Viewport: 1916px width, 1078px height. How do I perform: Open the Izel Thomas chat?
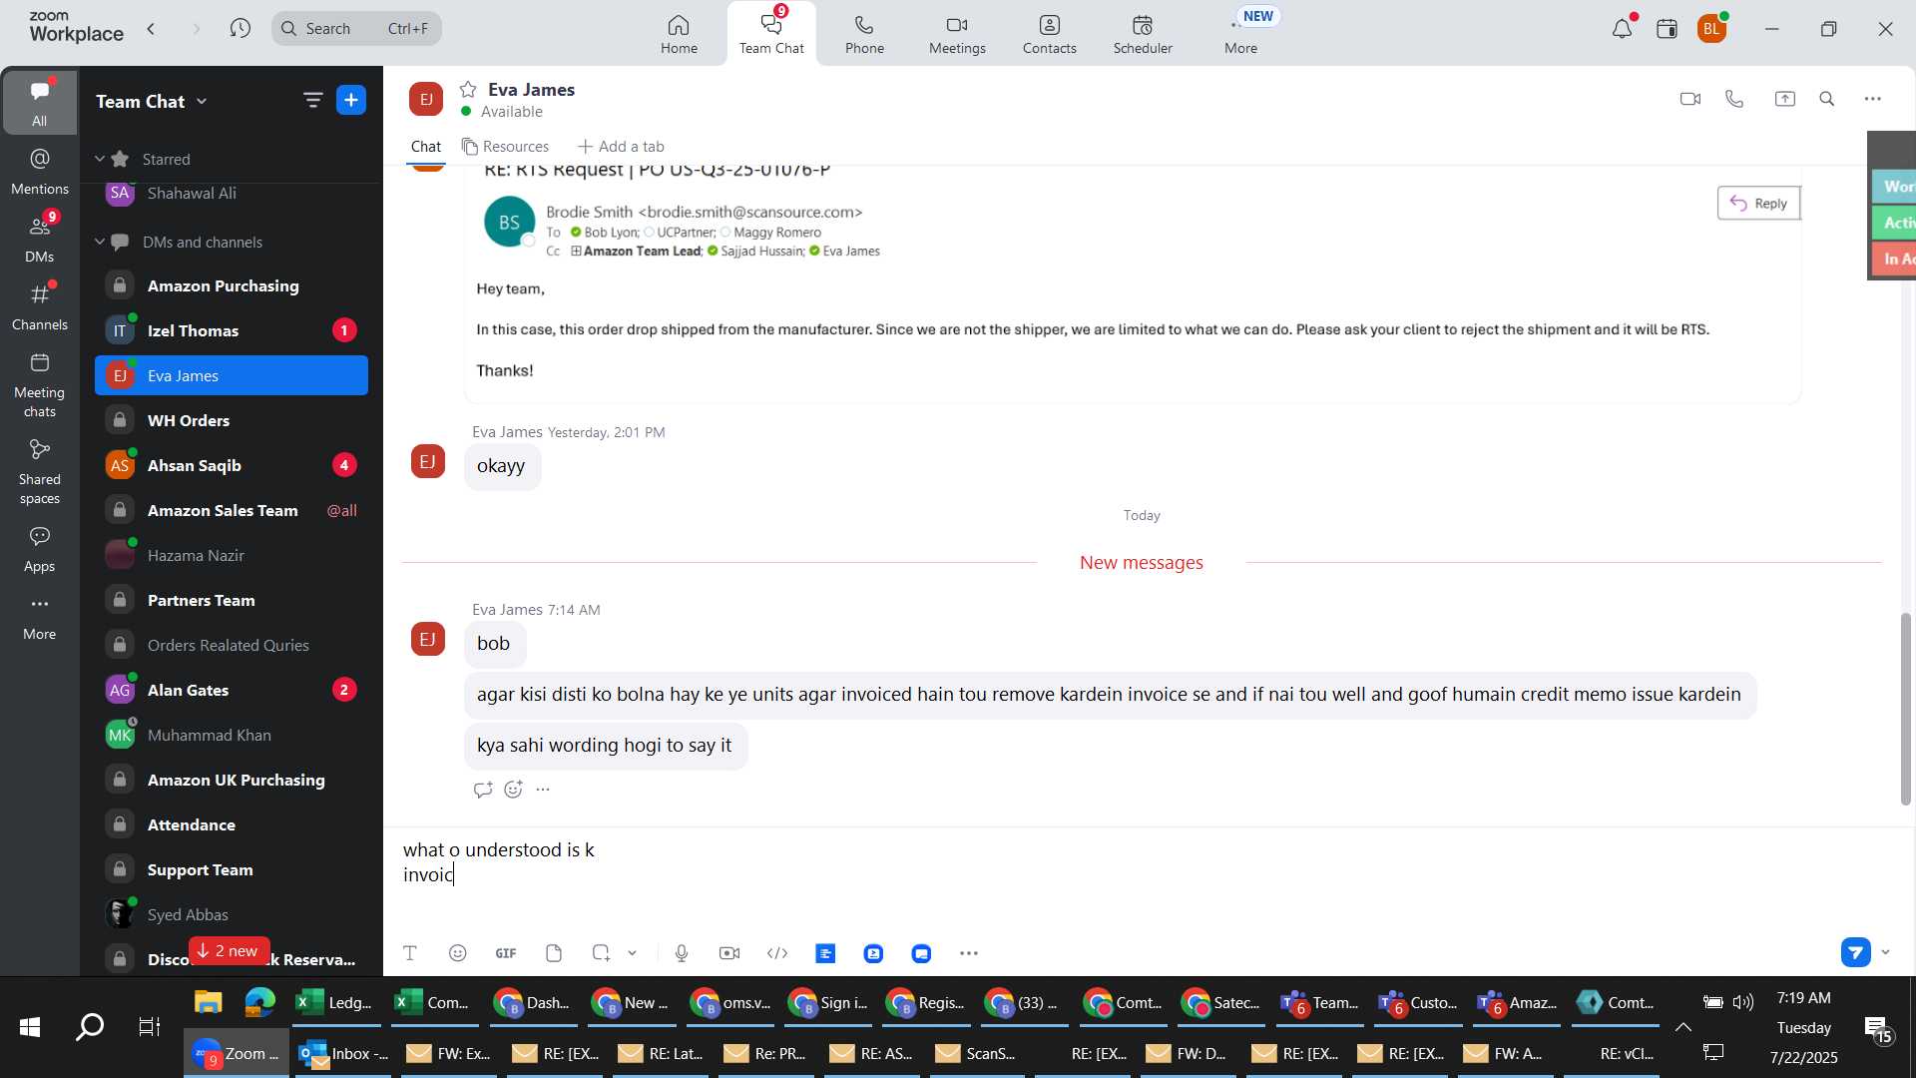click(232, 330)
